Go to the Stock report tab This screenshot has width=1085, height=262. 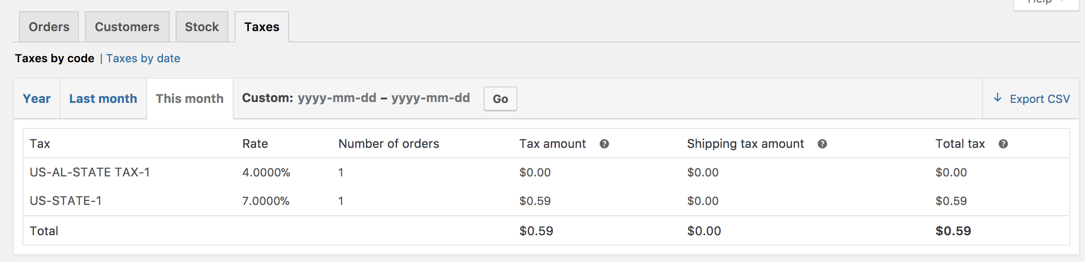(x=202, y=27)
